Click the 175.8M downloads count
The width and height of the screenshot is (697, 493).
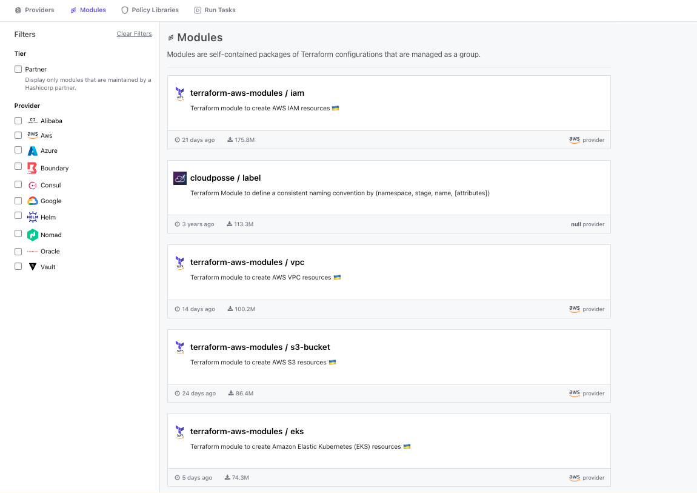pyautogui.click(x=241, y=140)
